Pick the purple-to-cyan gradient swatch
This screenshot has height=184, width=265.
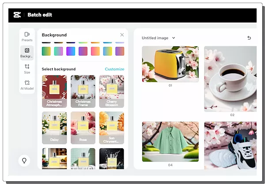click(71, 51)
